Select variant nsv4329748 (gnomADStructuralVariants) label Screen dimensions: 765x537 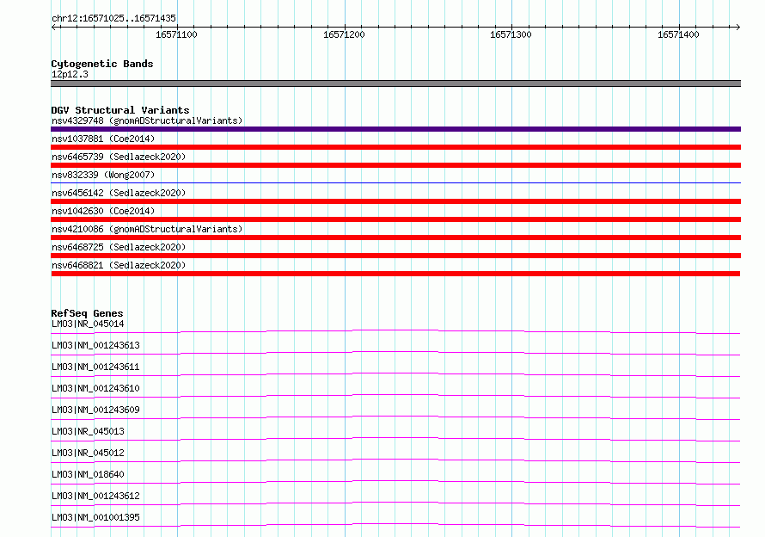147,120
